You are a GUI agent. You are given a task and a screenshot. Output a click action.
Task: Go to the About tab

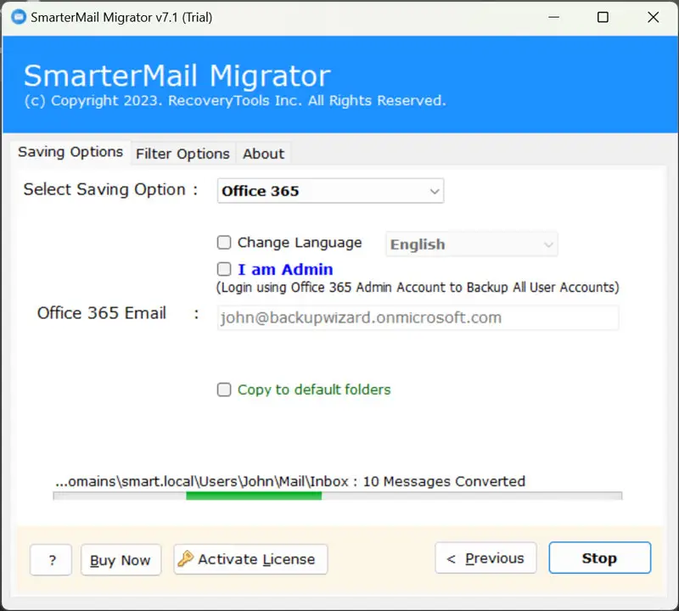pos(263,154)
